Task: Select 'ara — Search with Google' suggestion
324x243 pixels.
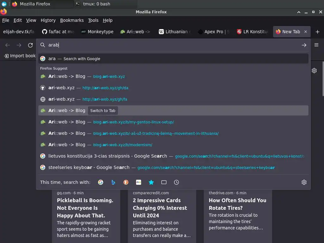Action: point(173,59)
